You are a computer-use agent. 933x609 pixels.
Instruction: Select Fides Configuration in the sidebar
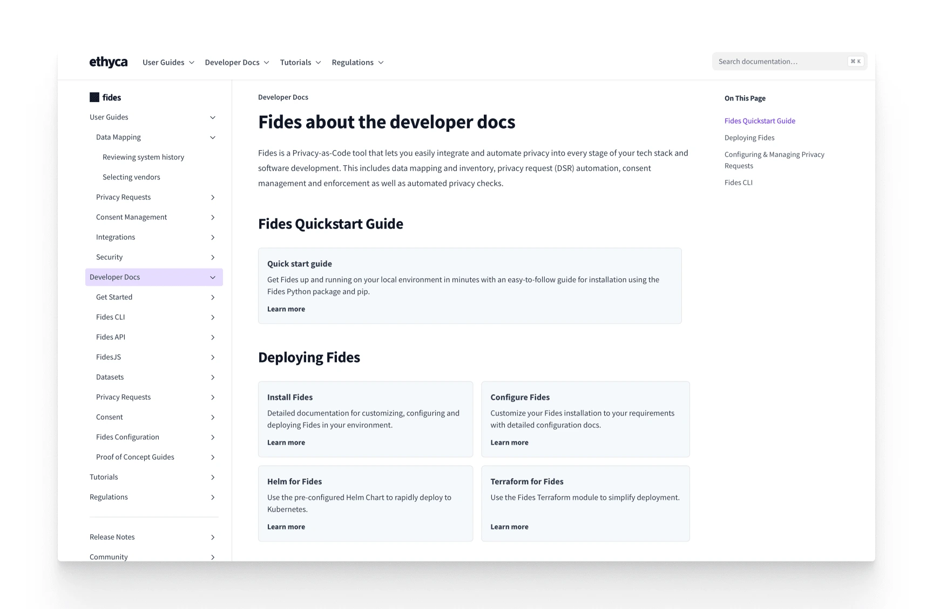tap(127, 437)
